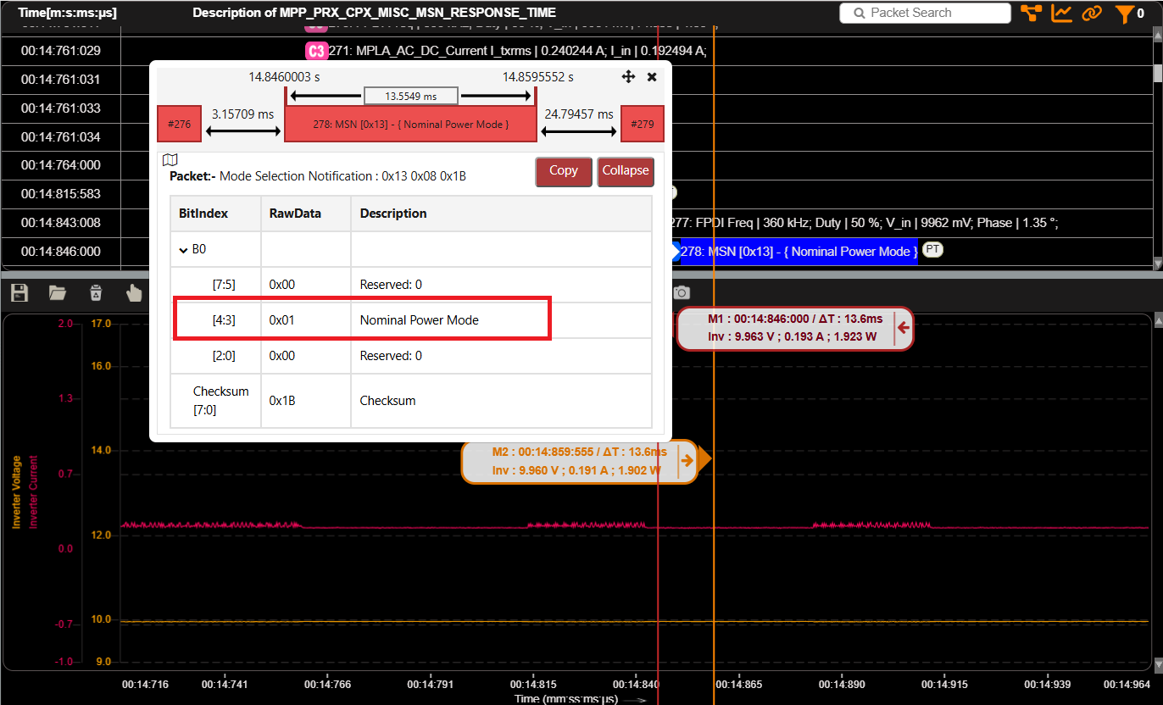Click the RawData column header
The width and height of the screenshot is (1163, 705).
click(x=306, y=214)
